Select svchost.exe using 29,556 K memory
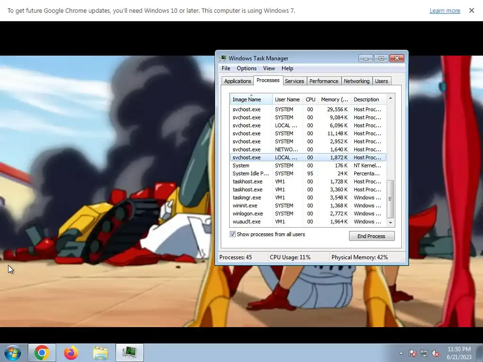Screen dimensions: 483x362 click(308, 109)
